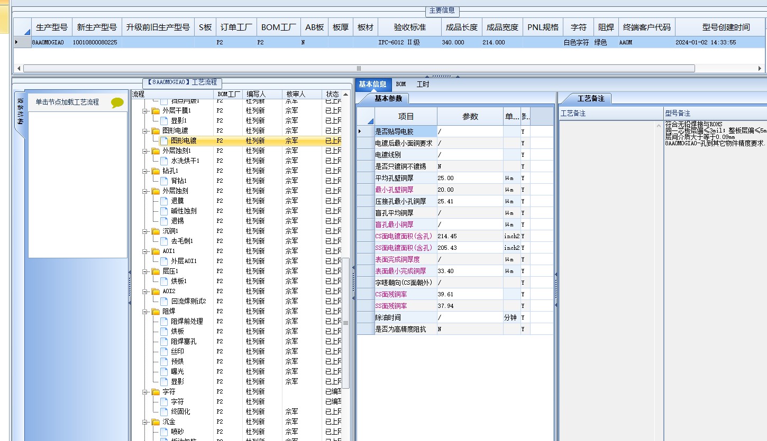767x441 pixels.
Task: Click the 曝光 document icon
Action: (x=164, y=372)
